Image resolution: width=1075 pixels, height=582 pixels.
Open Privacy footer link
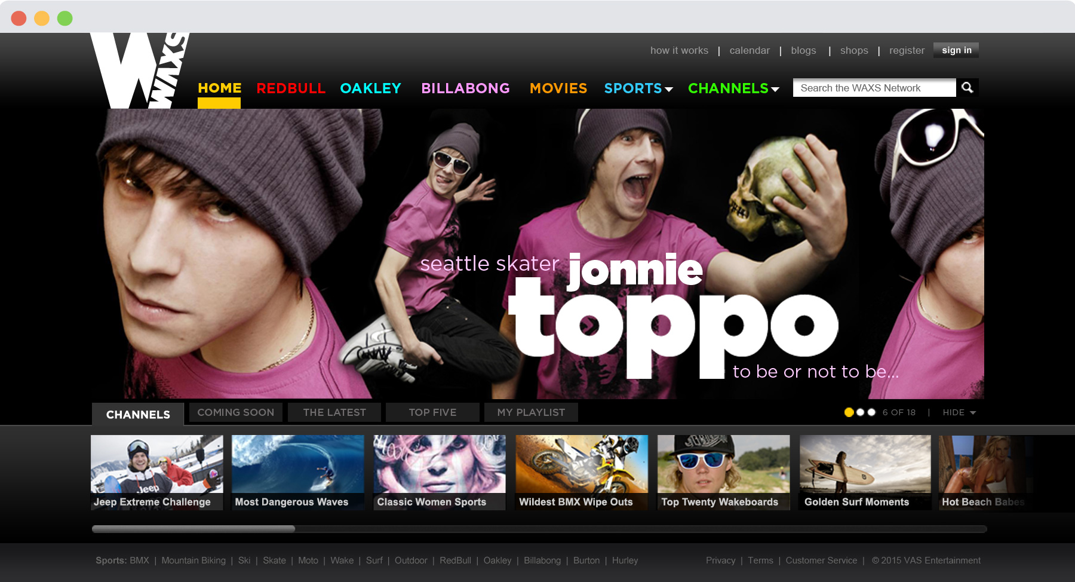click(721, 560)
